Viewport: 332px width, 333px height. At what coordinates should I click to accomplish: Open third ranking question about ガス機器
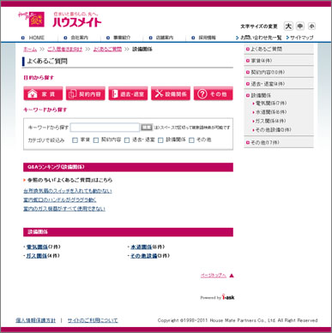point(64,209)
